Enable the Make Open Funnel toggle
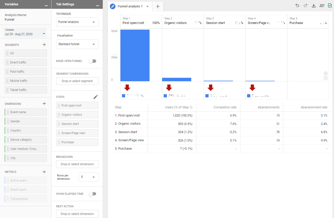This screenshot has width=334, height=218. 92,61
